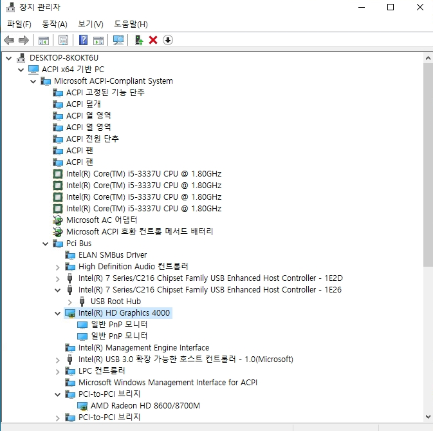Screen dimensions: 433x431
Task: Click the DESKTOP-8KOKT6U computer icon
Action: (x=21, y=58)
